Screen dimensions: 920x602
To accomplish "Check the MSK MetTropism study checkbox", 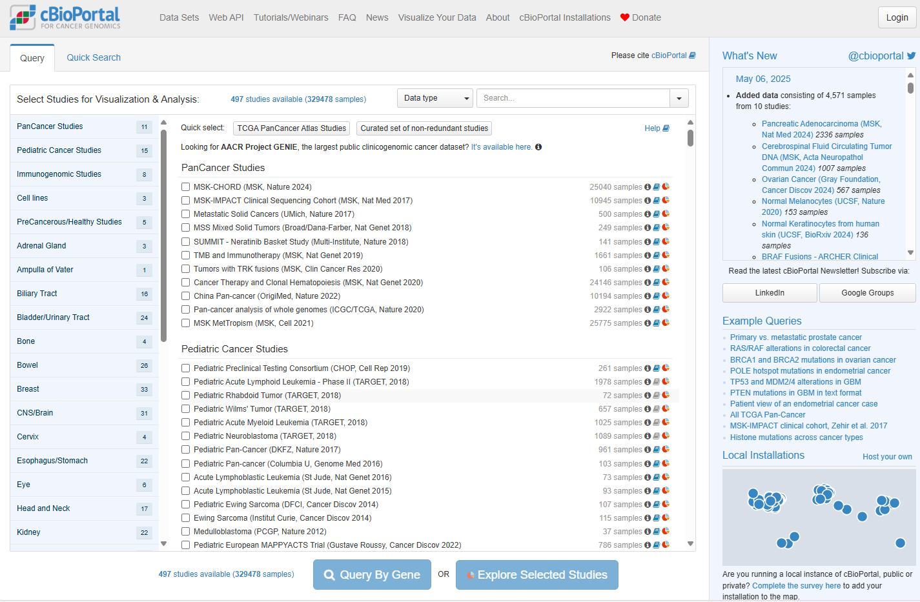I will 185,323.
